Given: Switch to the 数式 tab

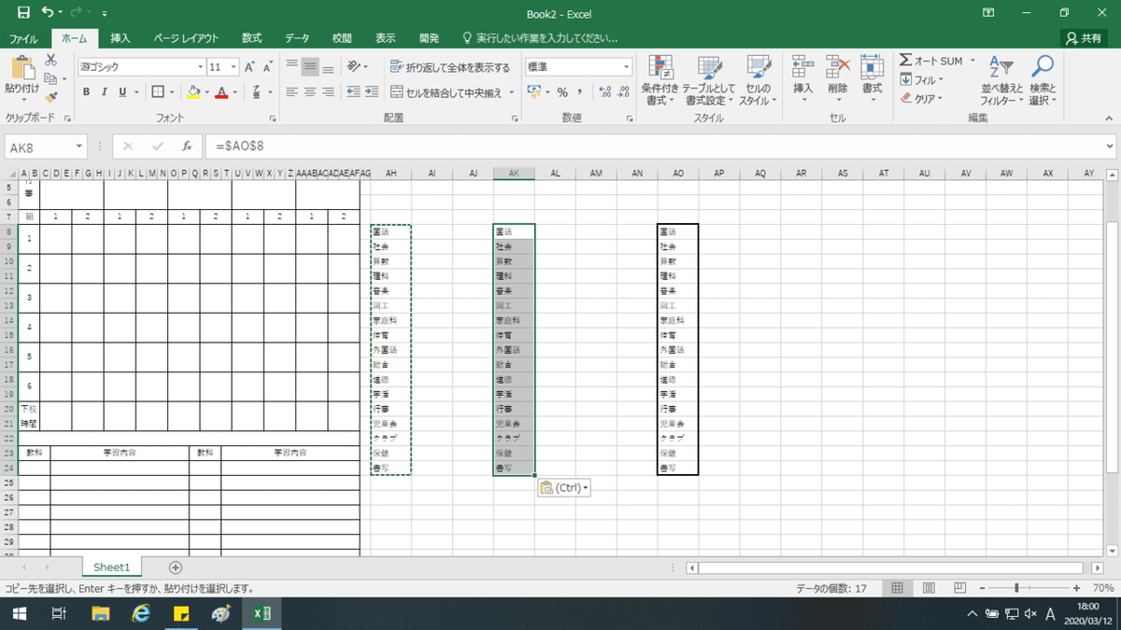Looking at the screenshot, I should coord(251,38).
